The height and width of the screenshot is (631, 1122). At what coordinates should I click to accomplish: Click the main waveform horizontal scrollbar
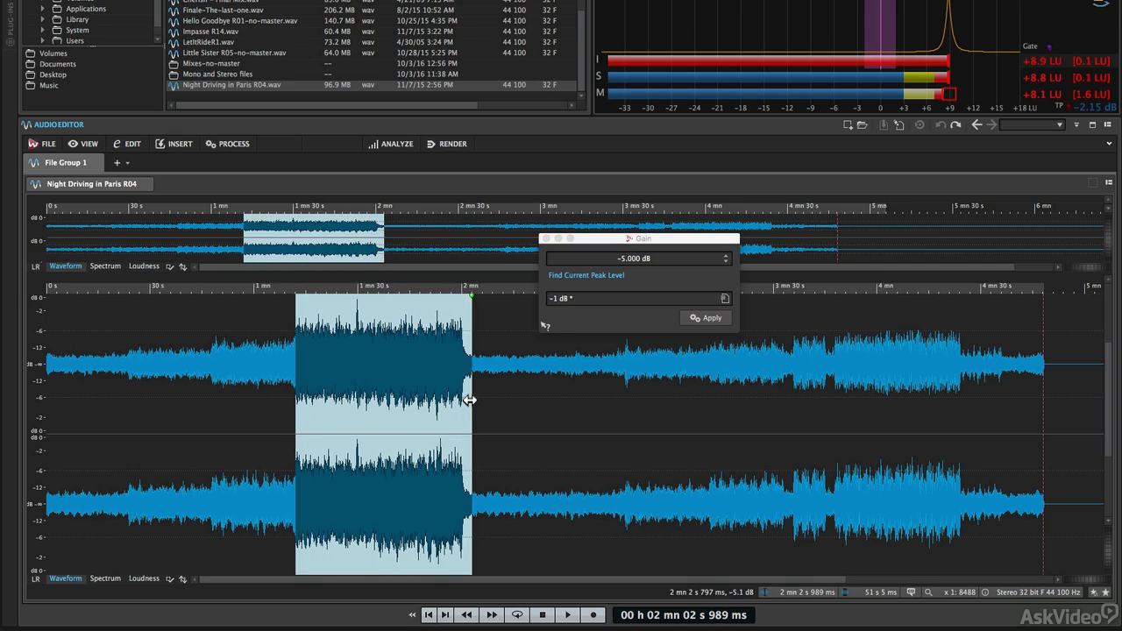coord(523,579)
